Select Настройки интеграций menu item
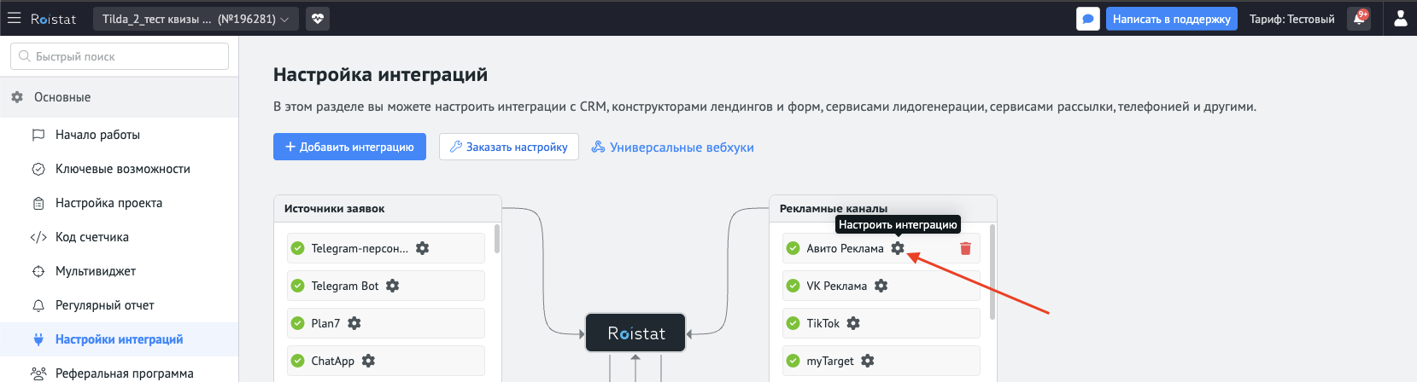 (x=120, y=339)
